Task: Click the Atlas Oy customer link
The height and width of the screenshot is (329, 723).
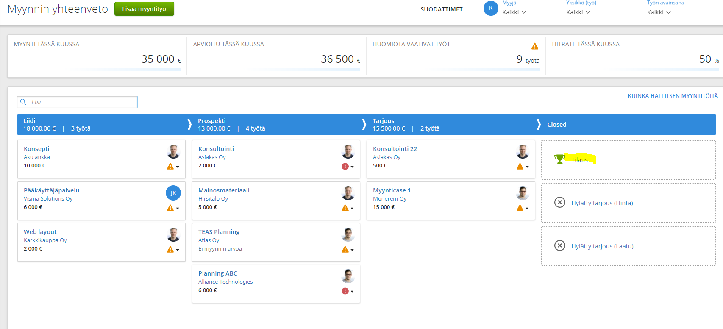Action: click(x=209, y=240)
